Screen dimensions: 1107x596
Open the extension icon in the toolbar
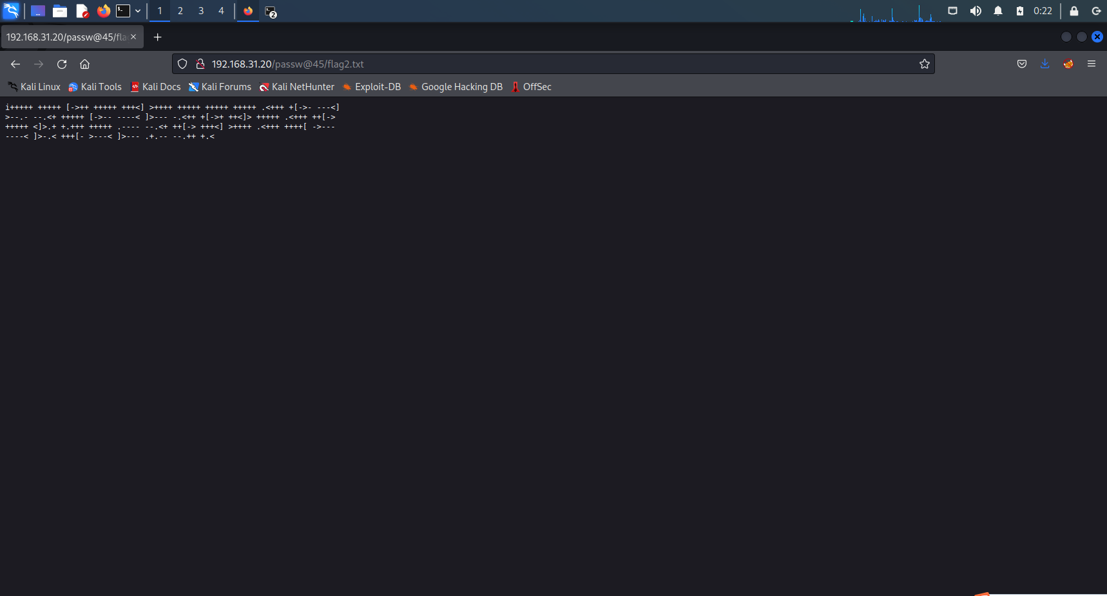pos(1068,64)
